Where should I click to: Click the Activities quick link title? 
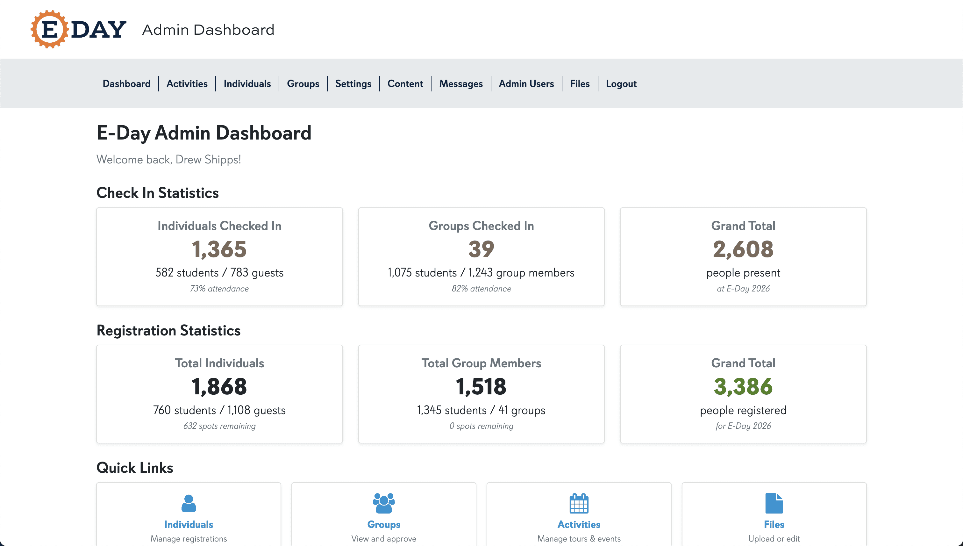(579, 524)
